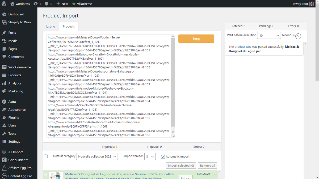Viewport: 319px width, 179px height.
Task: Open the Melissa & Doug product title link
Action: [x=120, y=176]
